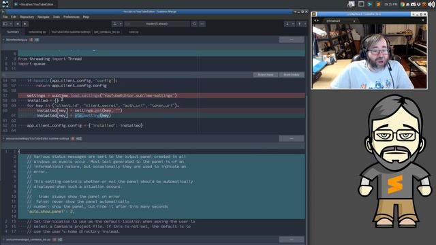Viewport: 436px width, 245px height.
Task: Click the 09:15 PM clock
Action: (x=390, y=4)
